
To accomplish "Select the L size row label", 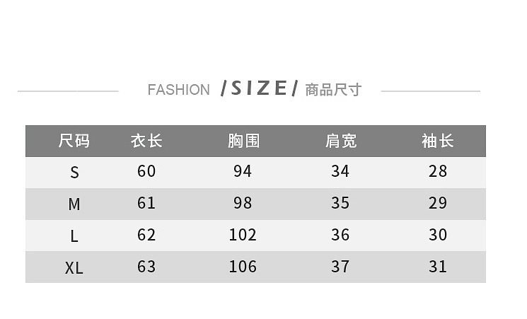I will tap(74, 236).
